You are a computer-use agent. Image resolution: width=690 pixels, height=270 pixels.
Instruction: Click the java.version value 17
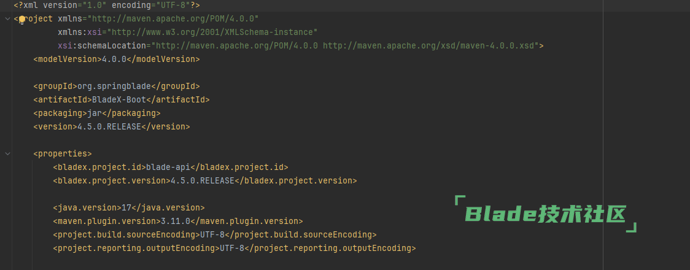[x=126, y=207]
